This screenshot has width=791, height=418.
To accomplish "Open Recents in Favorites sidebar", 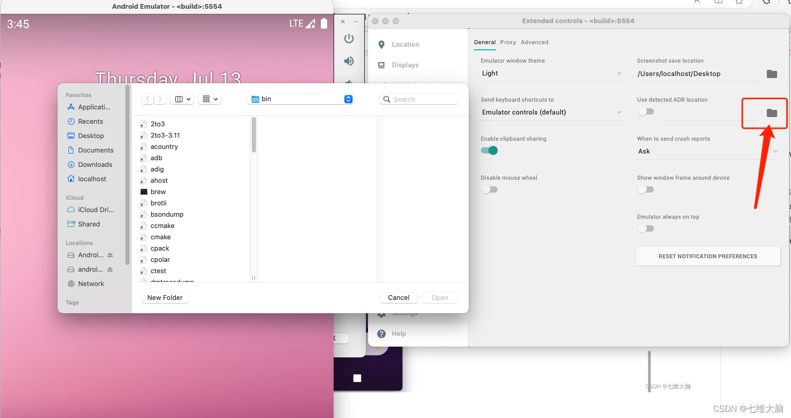I will coord(85,122).
